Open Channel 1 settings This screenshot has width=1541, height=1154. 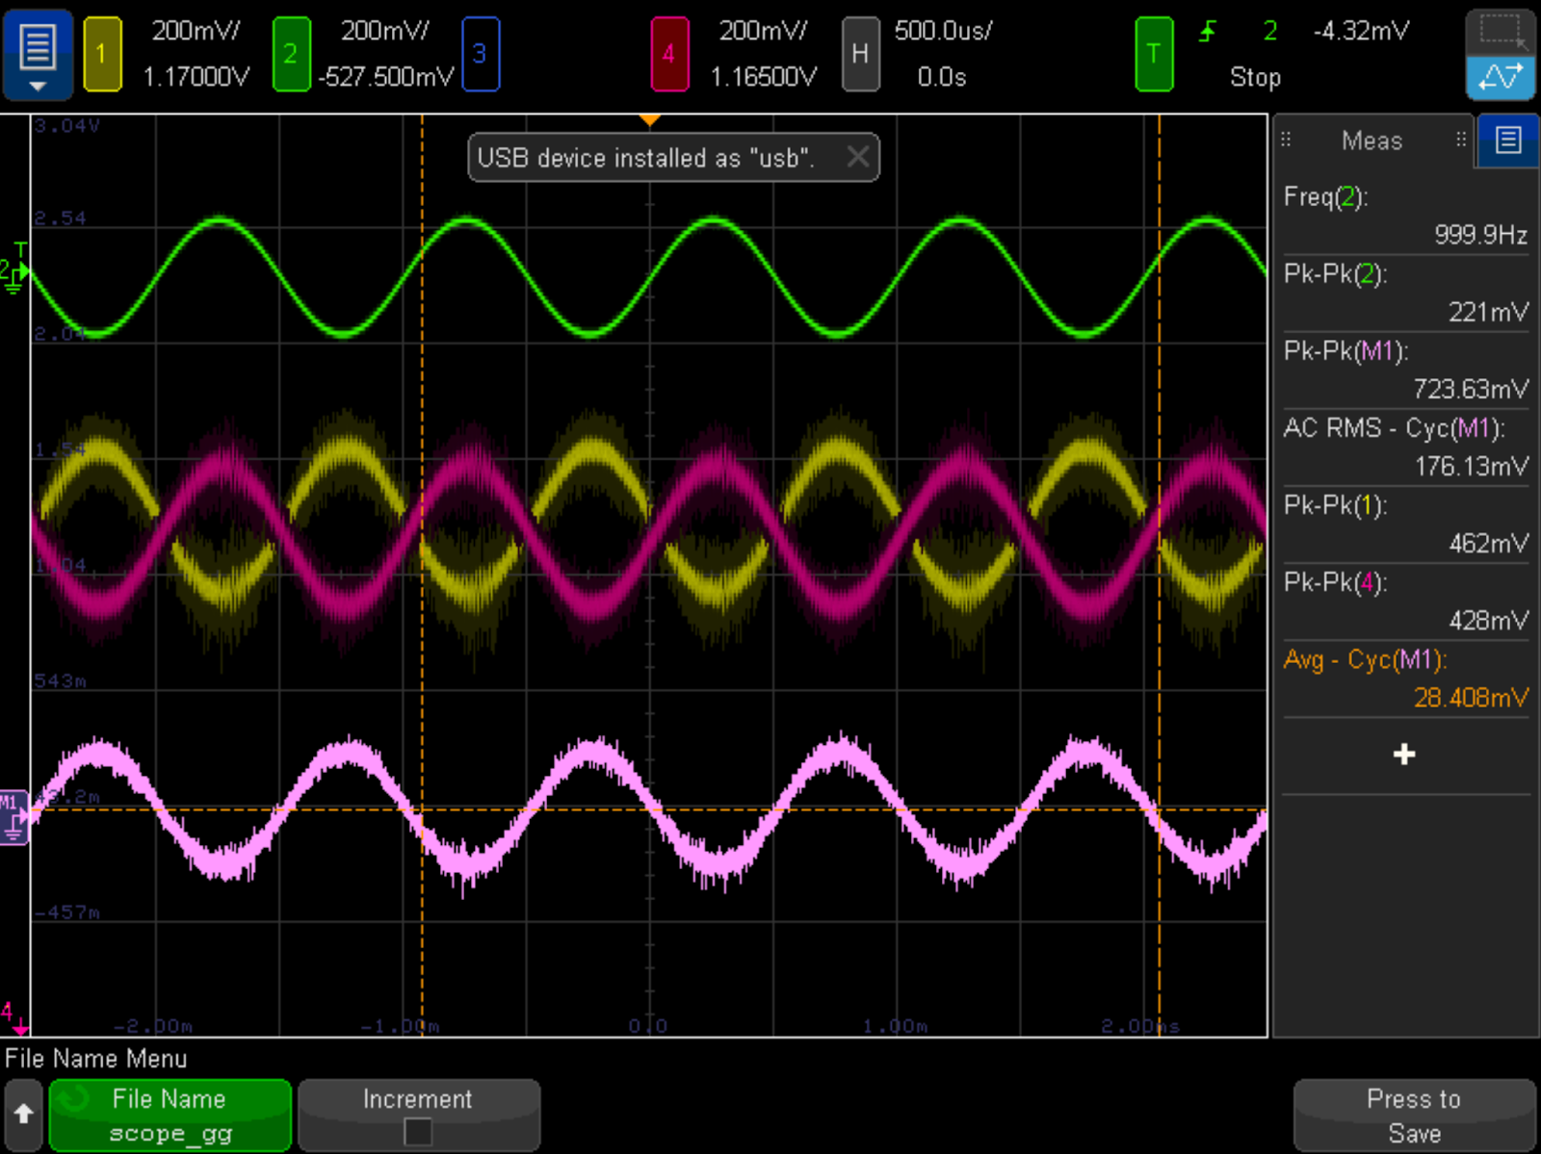click(x=102, y=53)
